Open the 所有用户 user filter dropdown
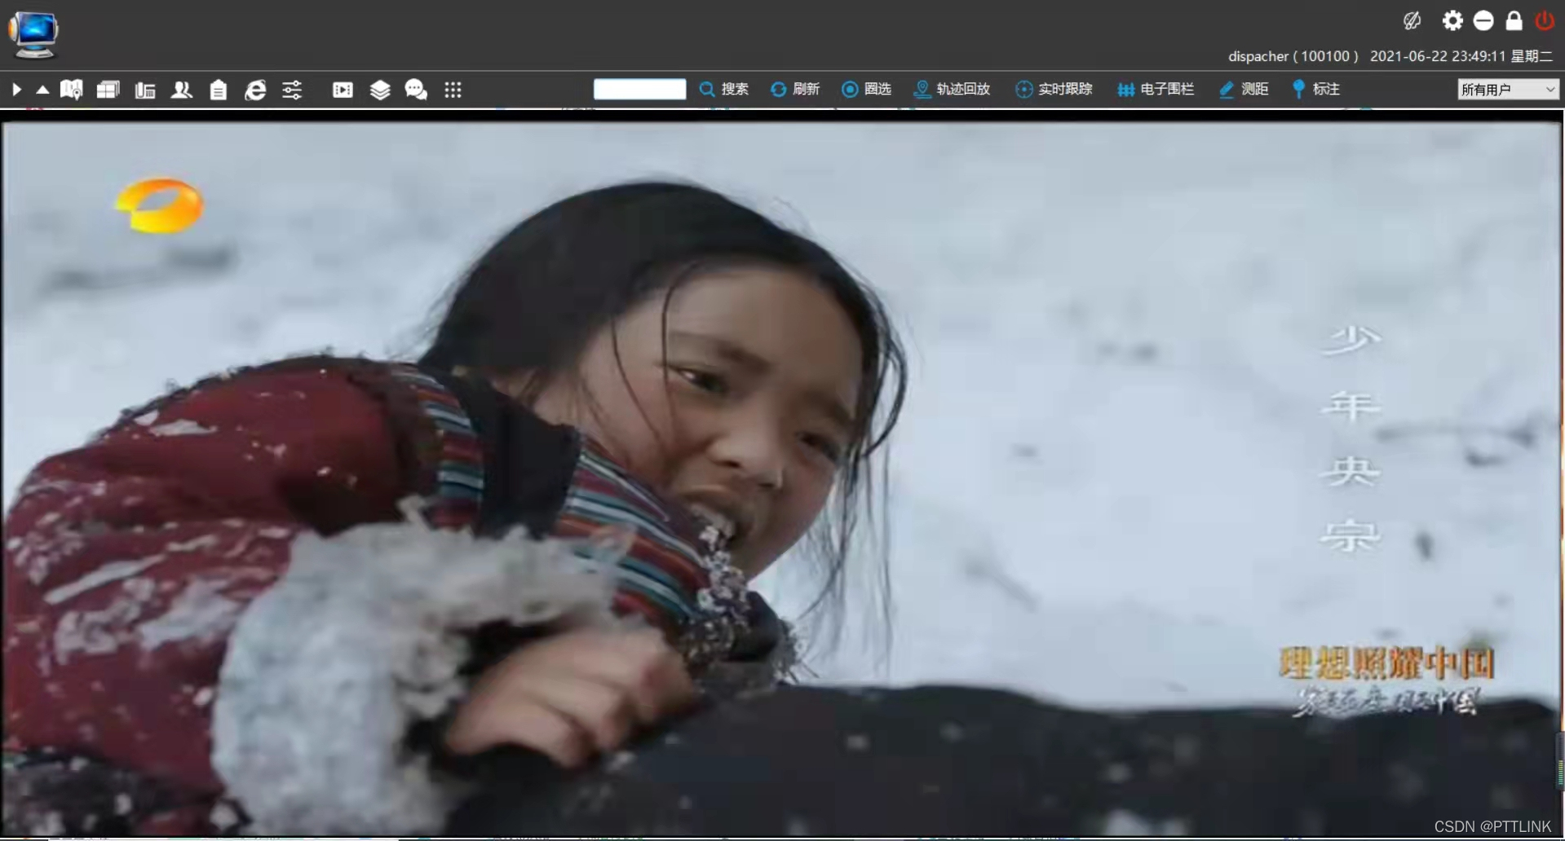1565x841 pixels. pyautogui.click(x=1508, y=90)
